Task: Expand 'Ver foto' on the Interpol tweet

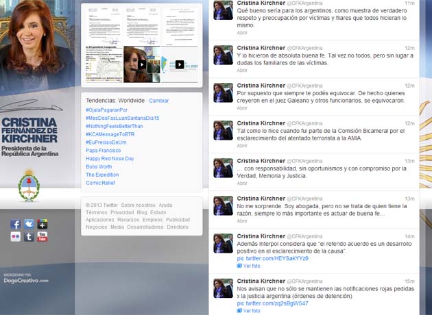Action: (252, 266)
